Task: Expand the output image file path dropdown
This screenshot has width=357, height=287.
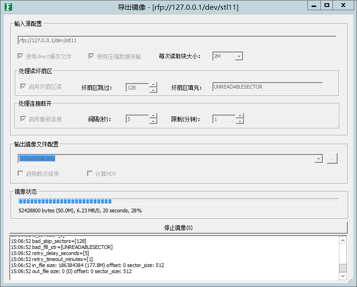Action: (319, 159)
